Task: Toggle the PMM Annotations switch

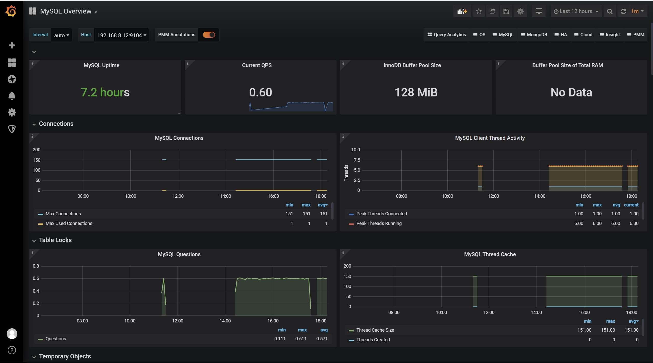Action: click(209, 35)
